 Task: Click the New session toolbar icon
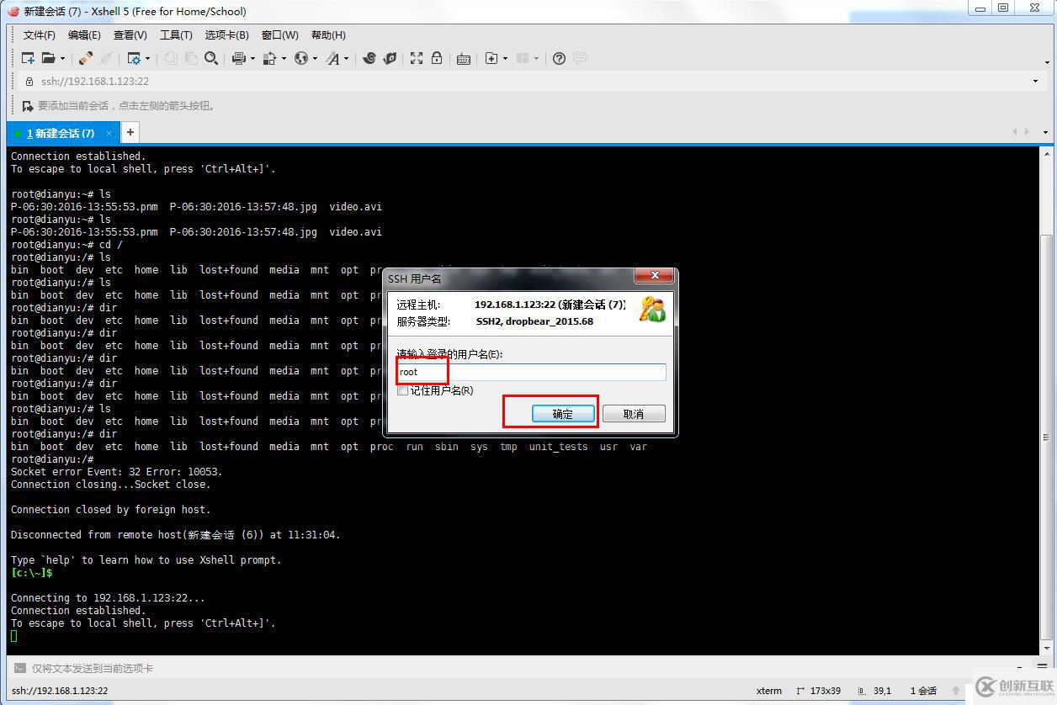tap(28, 58)
